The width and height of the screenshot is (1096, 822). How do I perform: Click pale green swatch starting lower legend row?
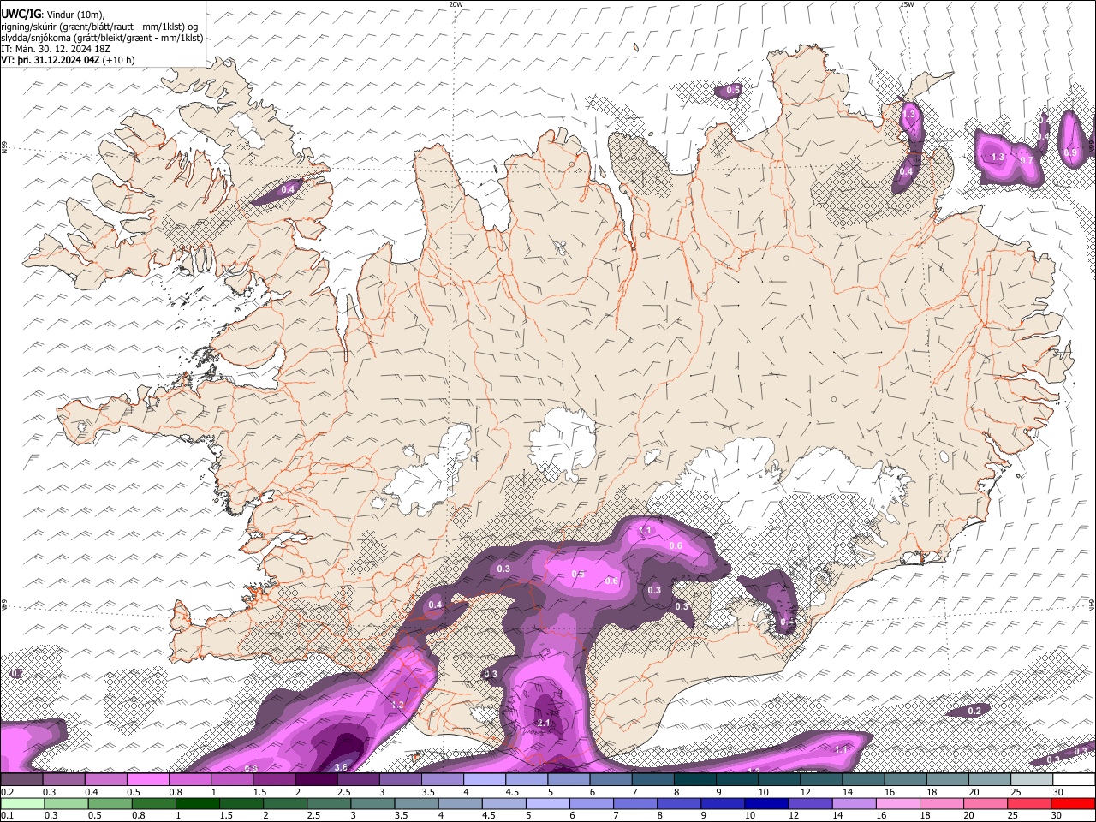[21, 803]
